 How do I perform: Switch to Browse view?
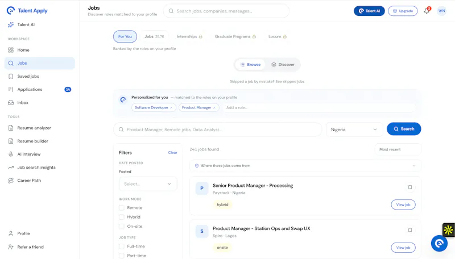pyautogui.click(x=250, y=65)
